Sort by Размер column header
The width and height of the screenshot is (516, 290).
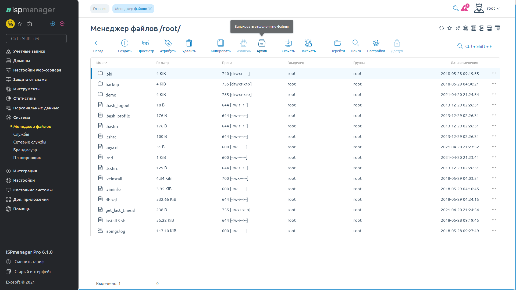tap(162, 63)
